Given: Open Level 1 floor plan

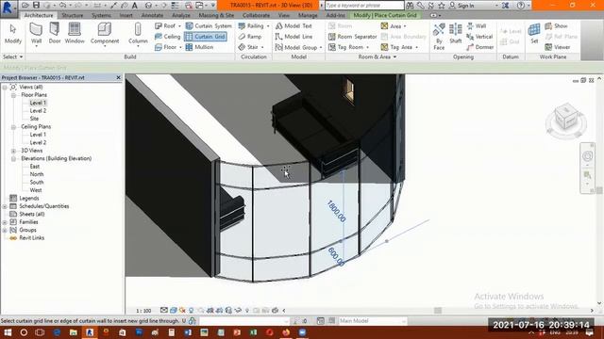Looking at the screenshot, I should pyautogui.click(x=38, y=103).
